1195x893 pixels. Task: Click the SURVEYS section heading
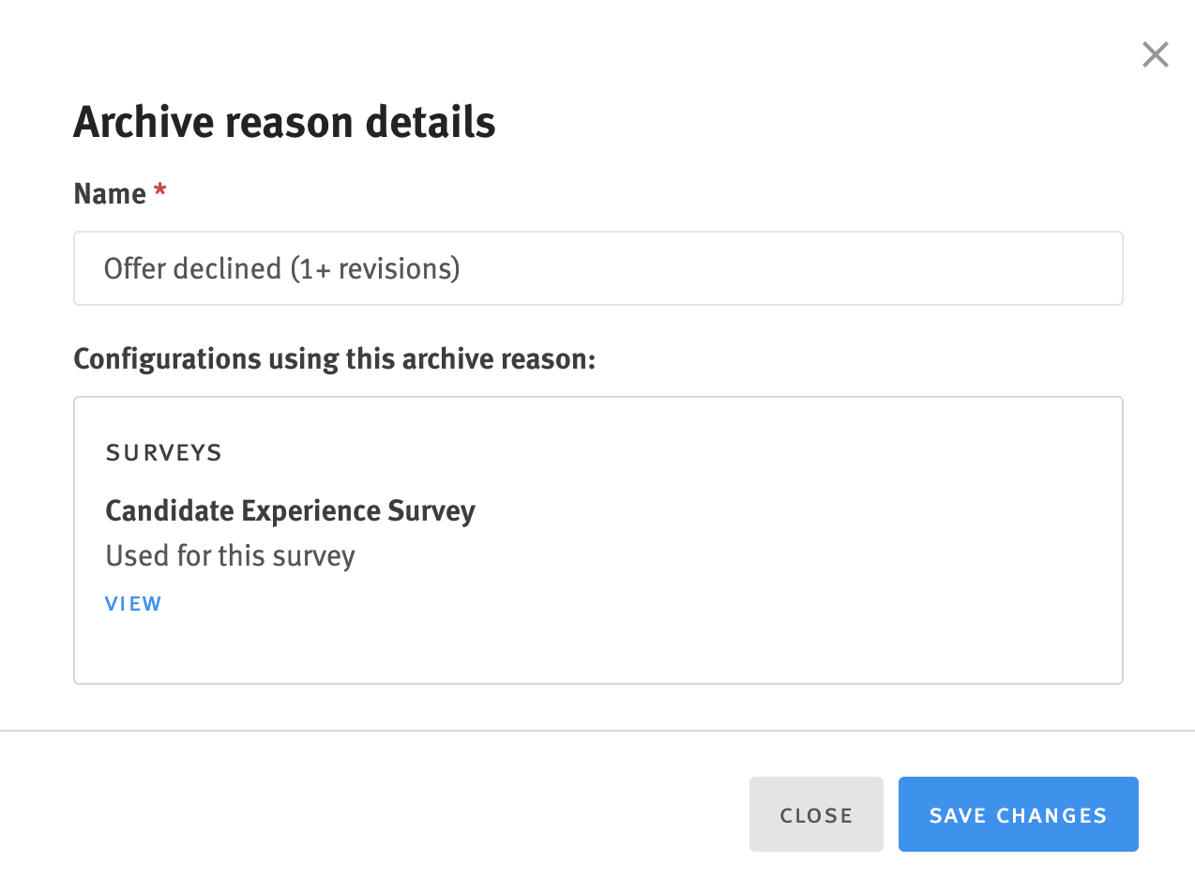click(x=163, y=452)
